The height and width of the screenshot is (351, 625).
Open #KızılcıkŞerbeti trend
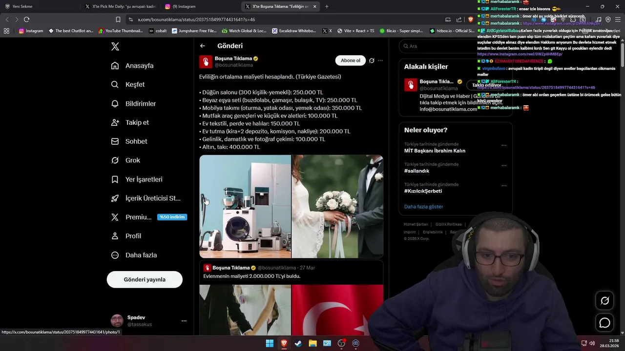[423, 191]
